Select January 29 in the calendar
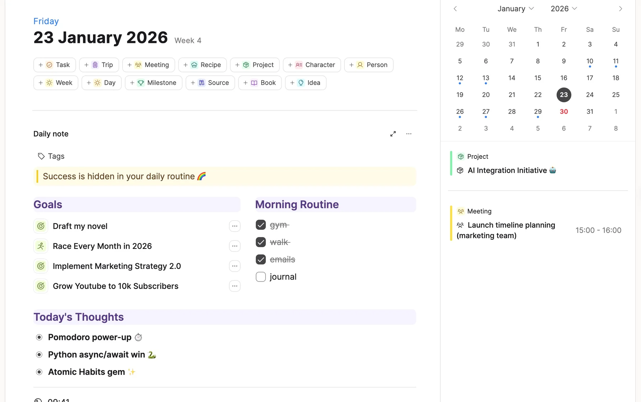 (x=538, y=112)
